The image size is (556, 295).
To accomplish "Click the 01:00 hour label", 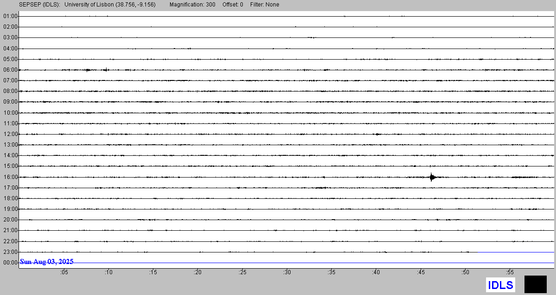I will [10, 16].
